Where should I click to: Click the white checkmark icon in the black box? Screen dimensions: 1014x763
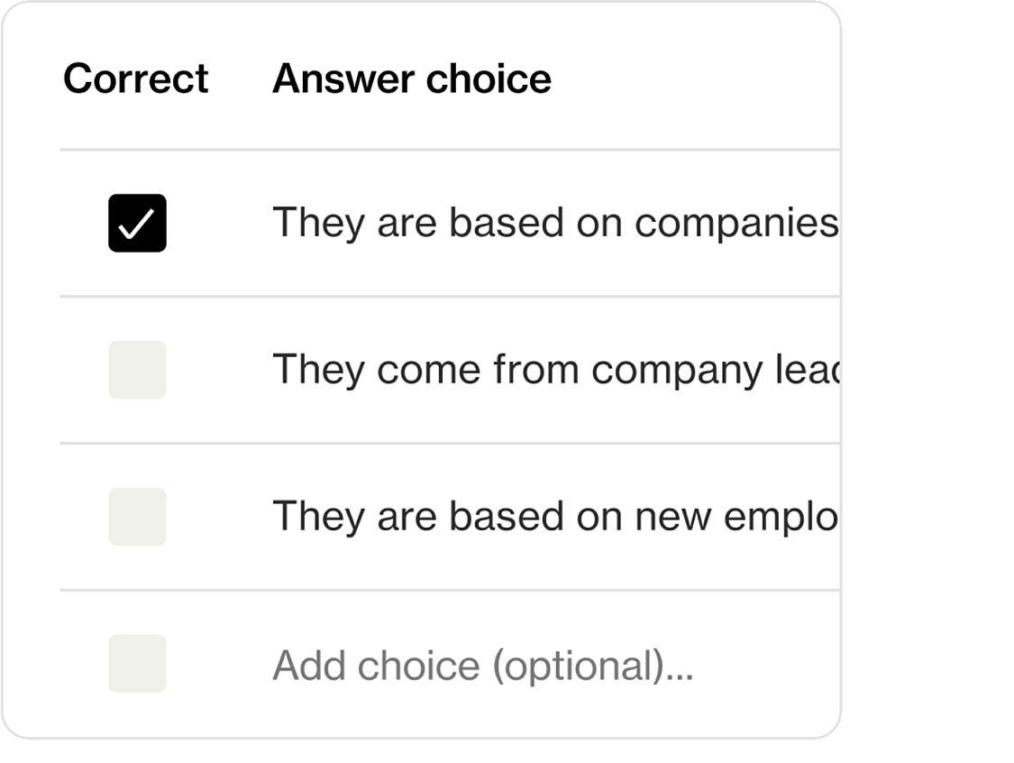pos(137,224)
